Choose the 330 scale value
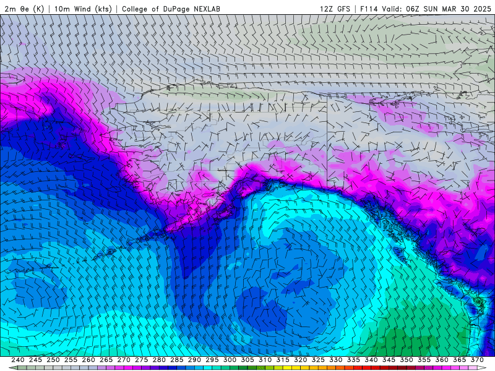Screen dimensions: 495x371 [336, 360]
